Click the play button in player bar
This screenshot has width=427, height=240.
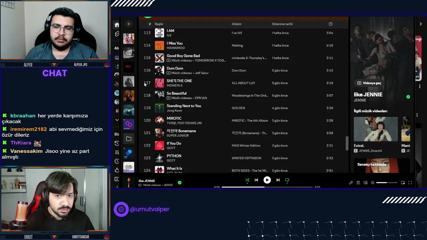pyautogui.click(x=267, y=180)
